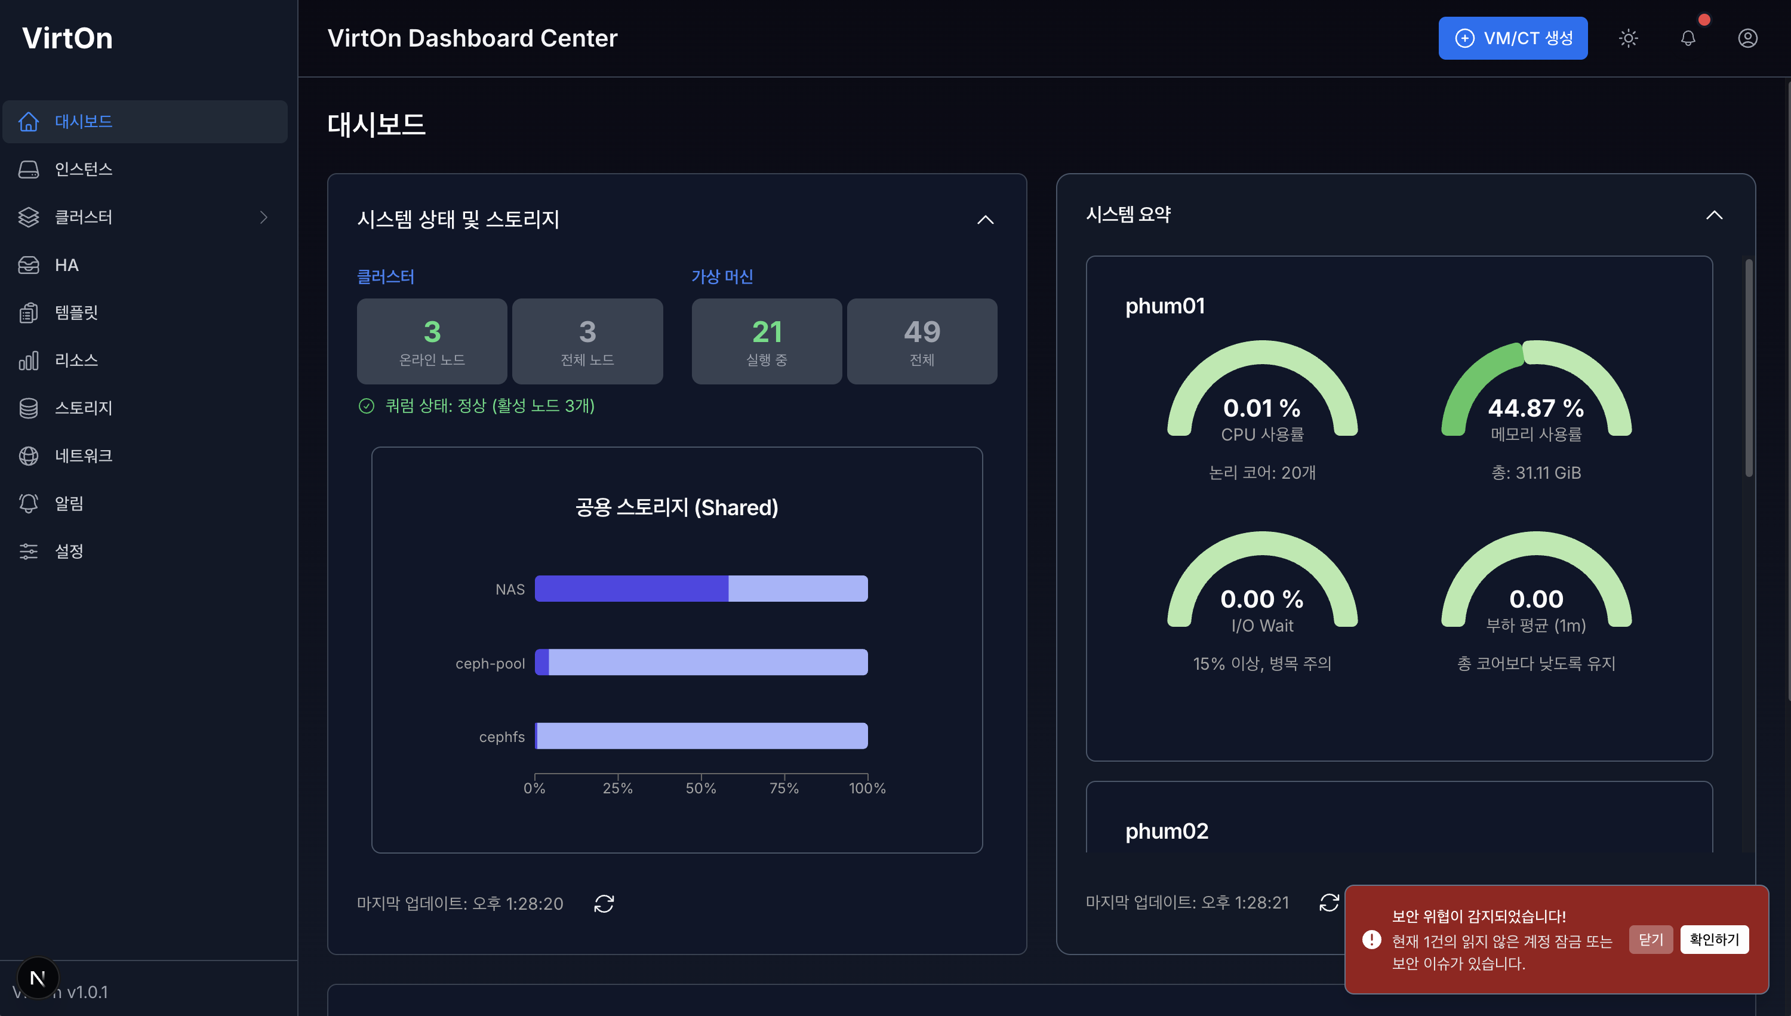Click the alert exclamation icon in toast
The width and height of the screenshot is (1791, 1016).
1371,939
